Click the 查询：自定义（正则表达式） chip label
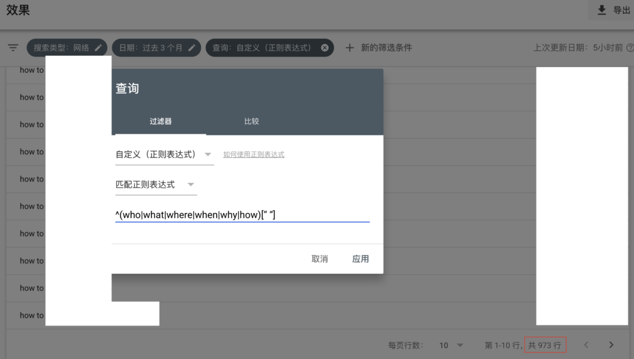634x359 pixels. click(x=262, y=48)
